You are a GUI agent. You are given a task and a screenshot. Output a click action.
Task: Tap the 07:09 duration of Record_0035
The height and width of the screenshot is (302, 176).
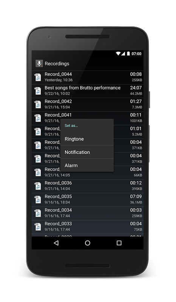click(136, 196)
